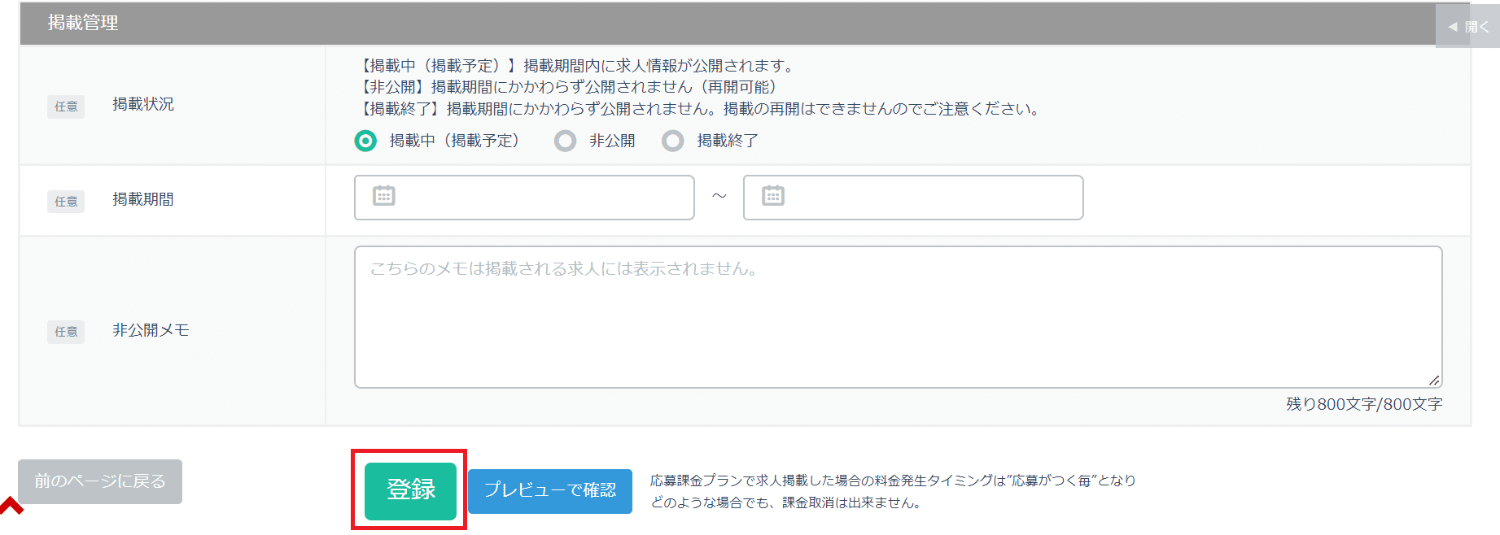
Task: Click the 任意 badge beside 非公開メモ
Action: 66,332
